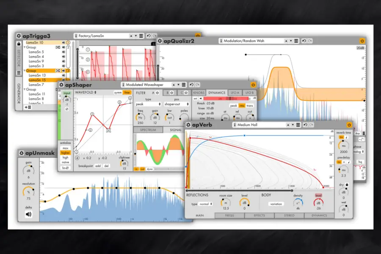Screen dimensions: 381x254
Task: Open apTrigga3 settings gear
Action: (x=19, y=36)
